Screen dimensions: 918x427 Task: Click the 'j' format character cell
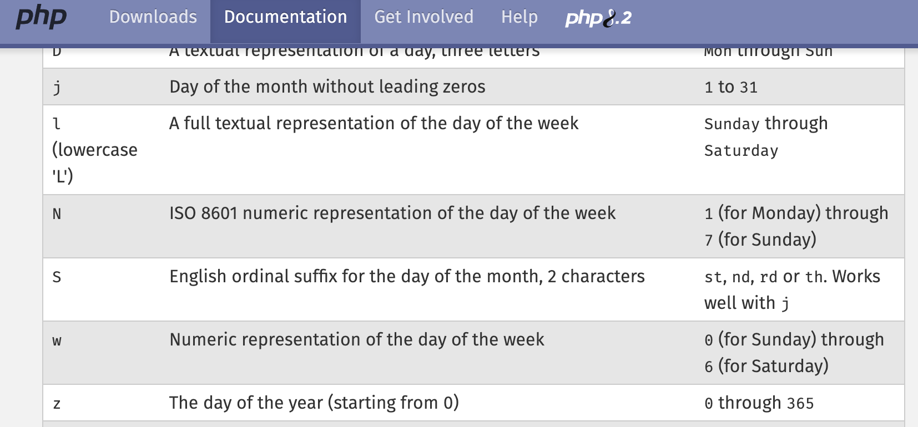pyautogui.click(x=57, y=87)
